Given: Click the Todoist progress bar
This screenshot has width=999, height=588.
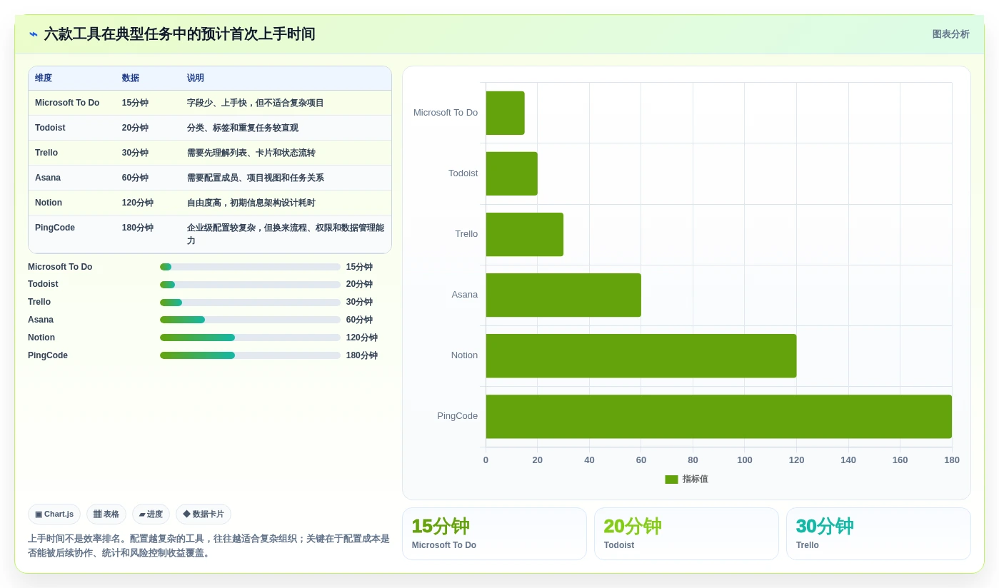Looking at the screenshot, I should 250,285.
